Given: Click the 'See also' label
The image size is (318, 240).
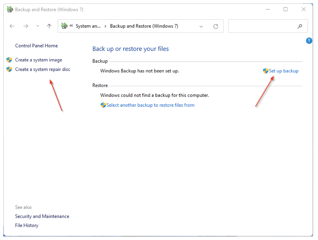Looking at the screenshot, I should pyautogui.click(x=23, y=208).
